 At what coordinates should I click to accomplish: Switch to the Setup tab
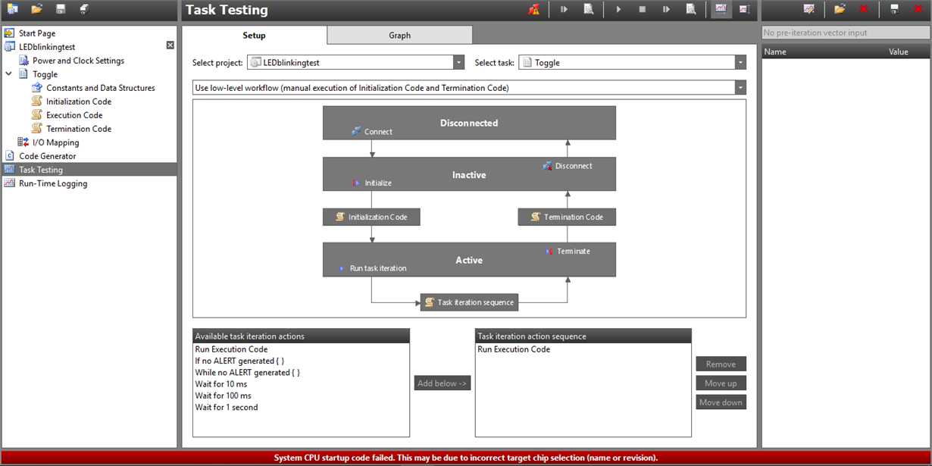(255, 35)
